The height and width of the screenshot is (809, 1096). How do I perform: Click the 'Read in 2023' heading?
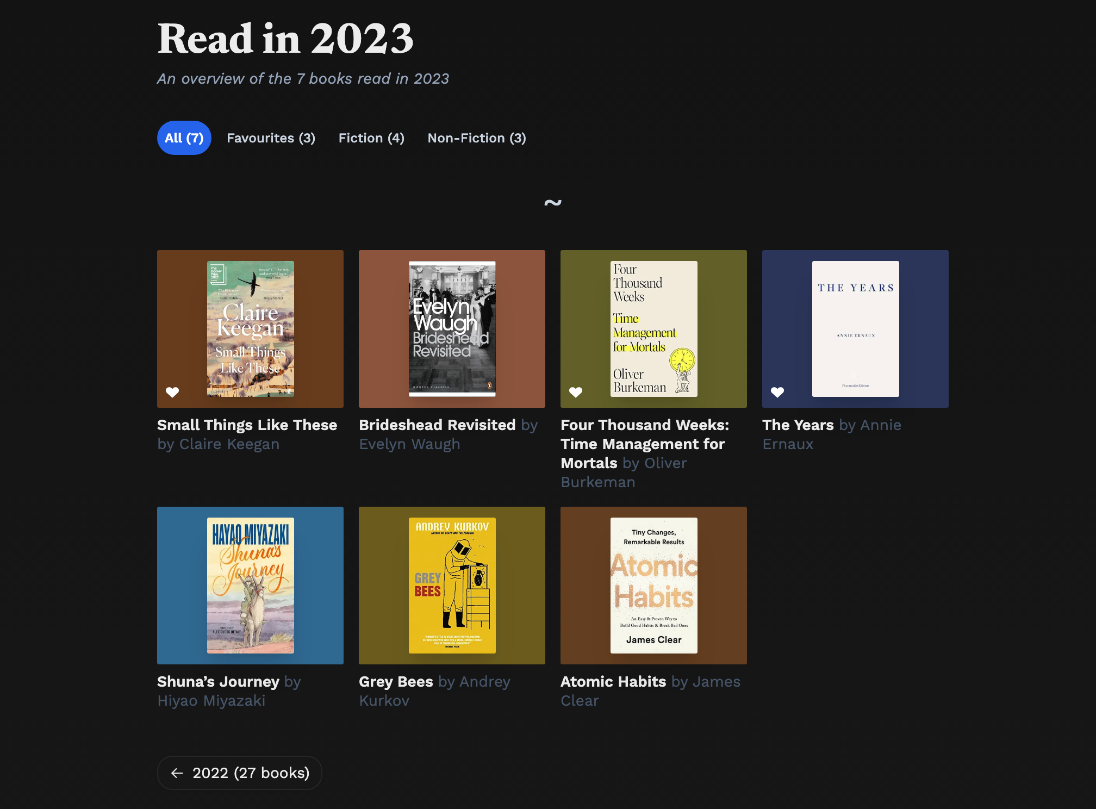tap(285, 39)
